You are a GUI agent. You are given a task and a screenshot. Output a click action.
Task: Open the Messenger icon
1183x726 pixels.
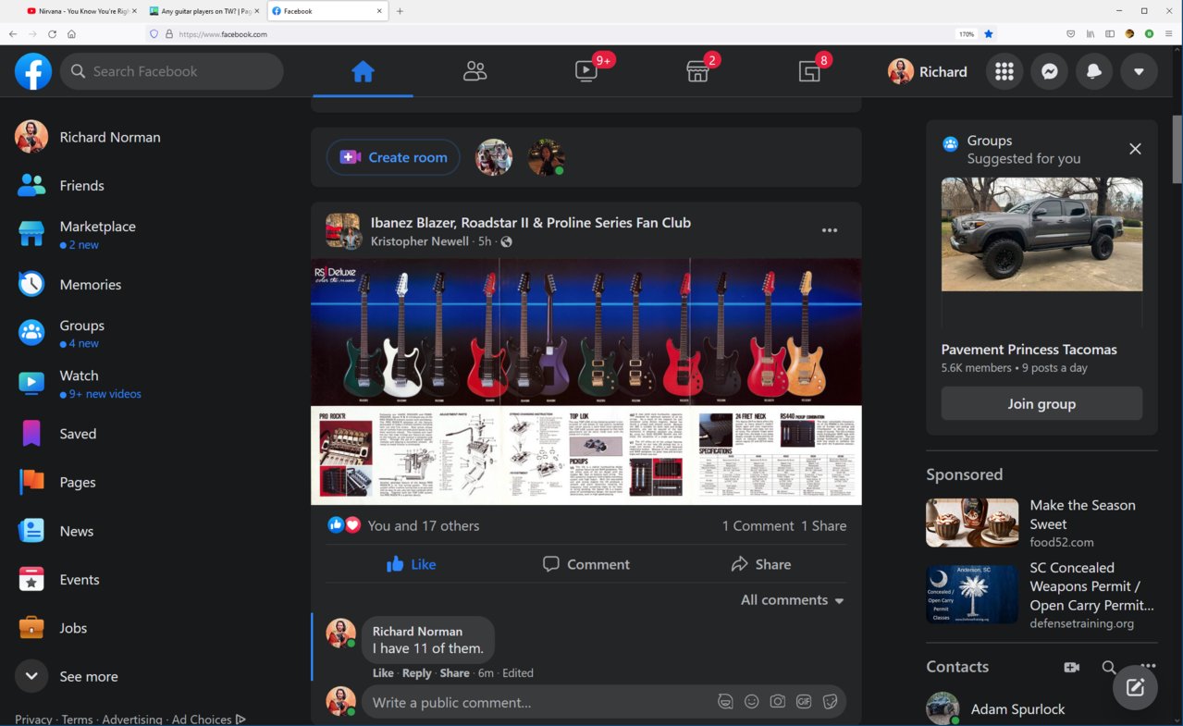[x=1049, y=71]
